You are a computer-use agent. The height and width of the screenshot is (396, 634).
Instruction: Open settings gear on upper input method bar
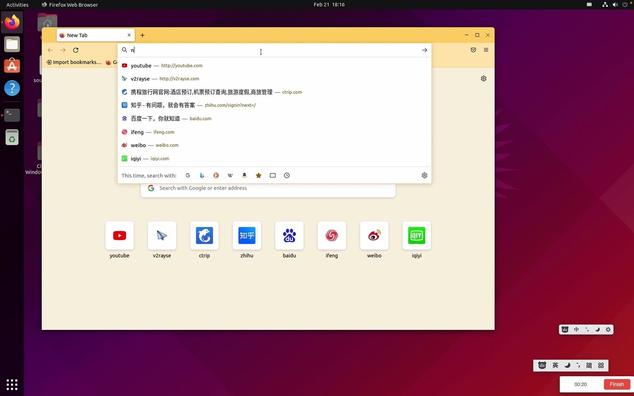[608, 330]
